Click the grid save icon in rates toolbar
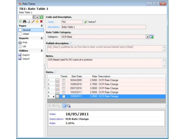 (69, 106)
